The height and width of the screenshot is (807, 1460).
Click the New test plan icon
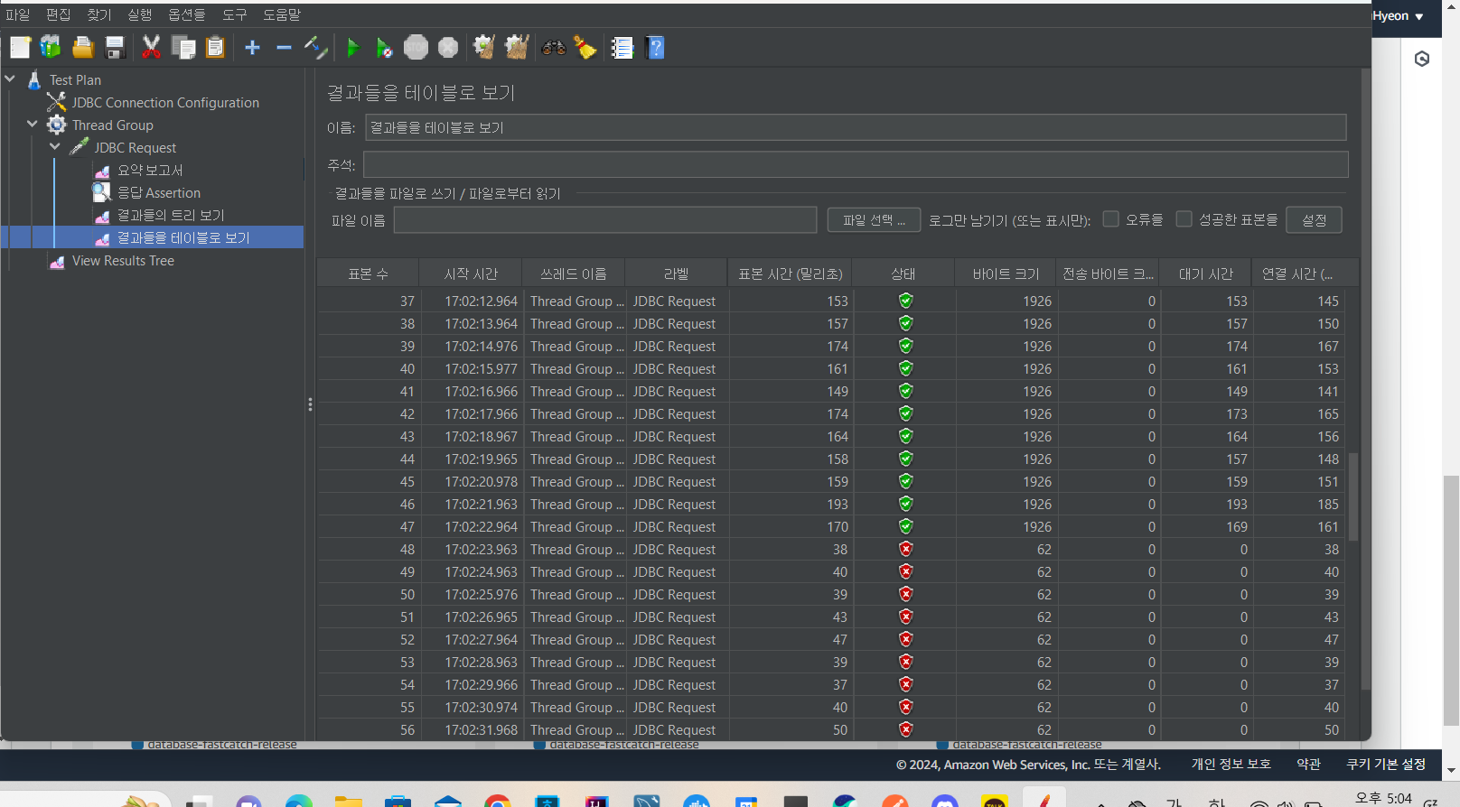click(x=20, y=48)
